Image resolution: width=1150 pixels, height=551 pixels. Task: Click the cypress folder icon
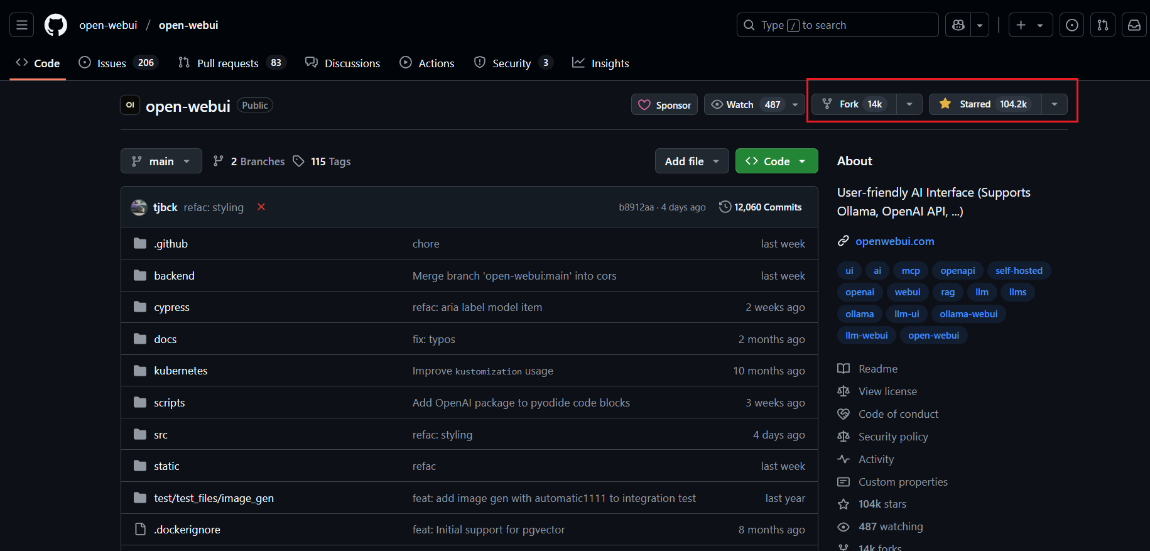pyautogui.click(x=140, y=307)
